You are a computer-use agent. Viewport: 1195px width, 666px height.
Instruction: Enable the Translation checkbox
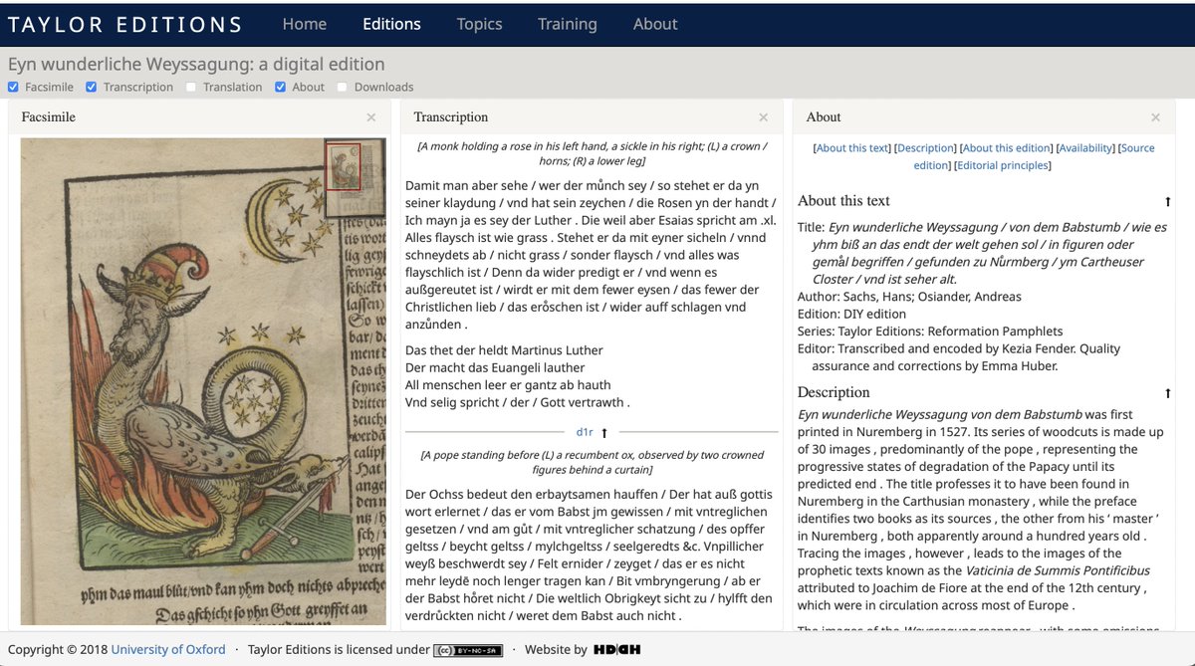[x=191, y=87]
